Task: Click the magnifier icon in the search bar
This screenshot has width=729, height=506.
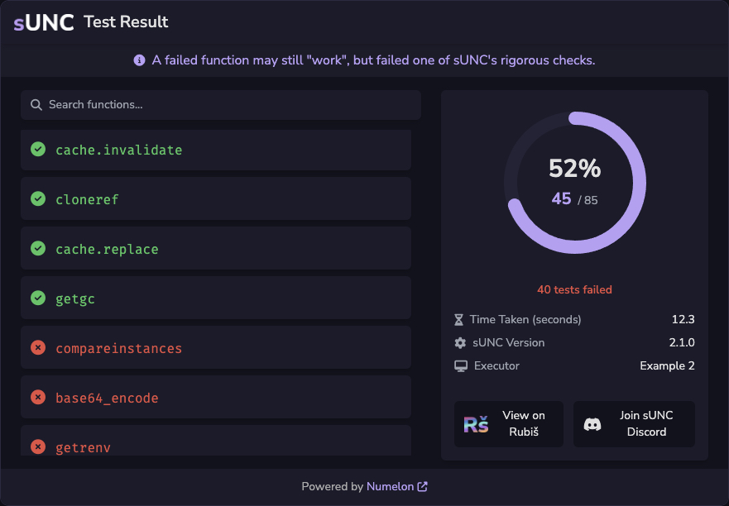Action: click(x=36, y=104)
